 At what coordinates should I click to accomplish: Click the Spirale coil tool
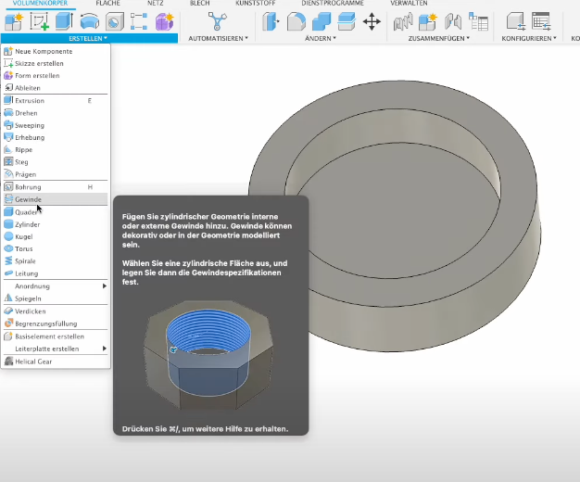27,261
